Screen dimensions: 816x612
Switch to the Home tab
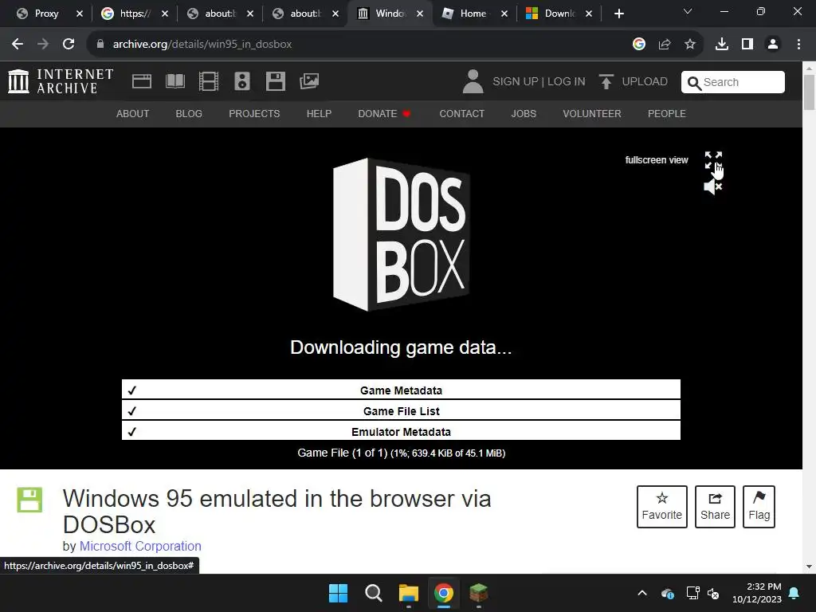tap(473, 14)
